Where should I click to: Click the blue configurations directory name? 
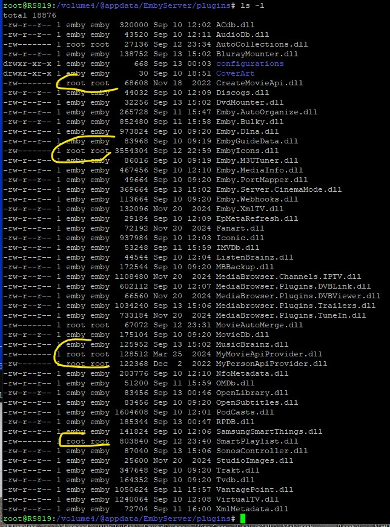(250, 64)
